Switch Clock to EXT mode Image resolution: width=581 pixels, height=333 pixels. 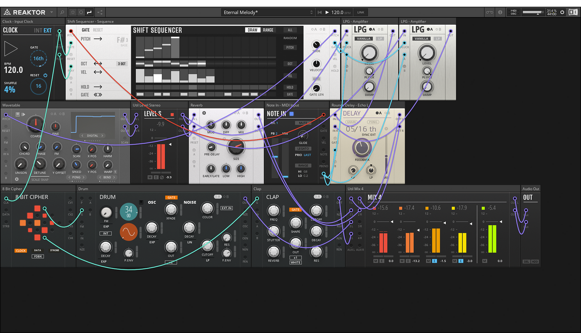[48, 30]
